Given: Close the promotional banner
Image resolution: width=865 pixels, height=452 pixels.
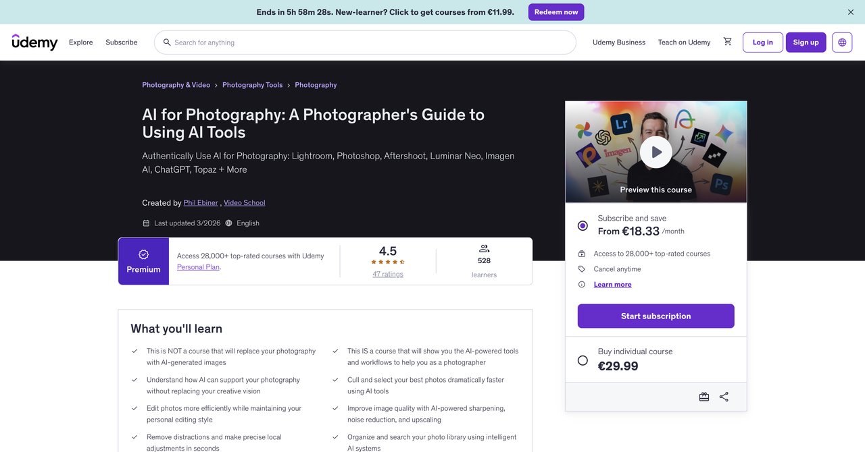Looking at the screenshot, I should pyautogui.click(x=851, y=12).
